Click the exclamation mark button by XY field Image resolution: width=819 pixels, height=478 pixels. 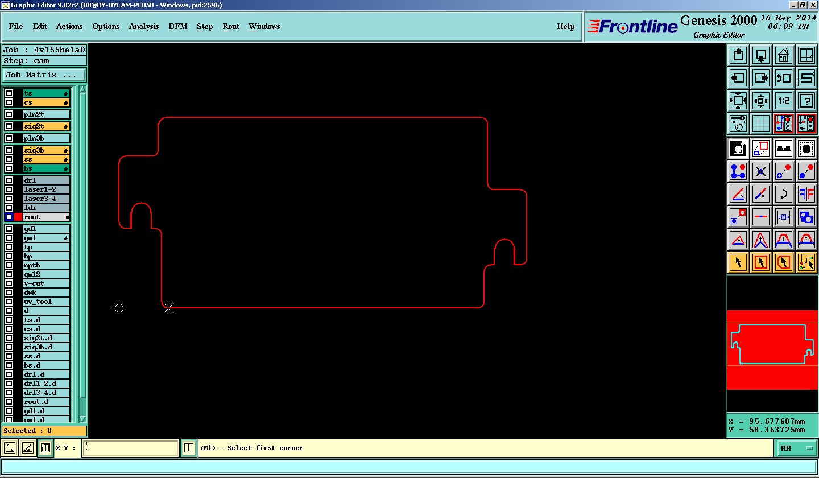(x=189, y=448)
